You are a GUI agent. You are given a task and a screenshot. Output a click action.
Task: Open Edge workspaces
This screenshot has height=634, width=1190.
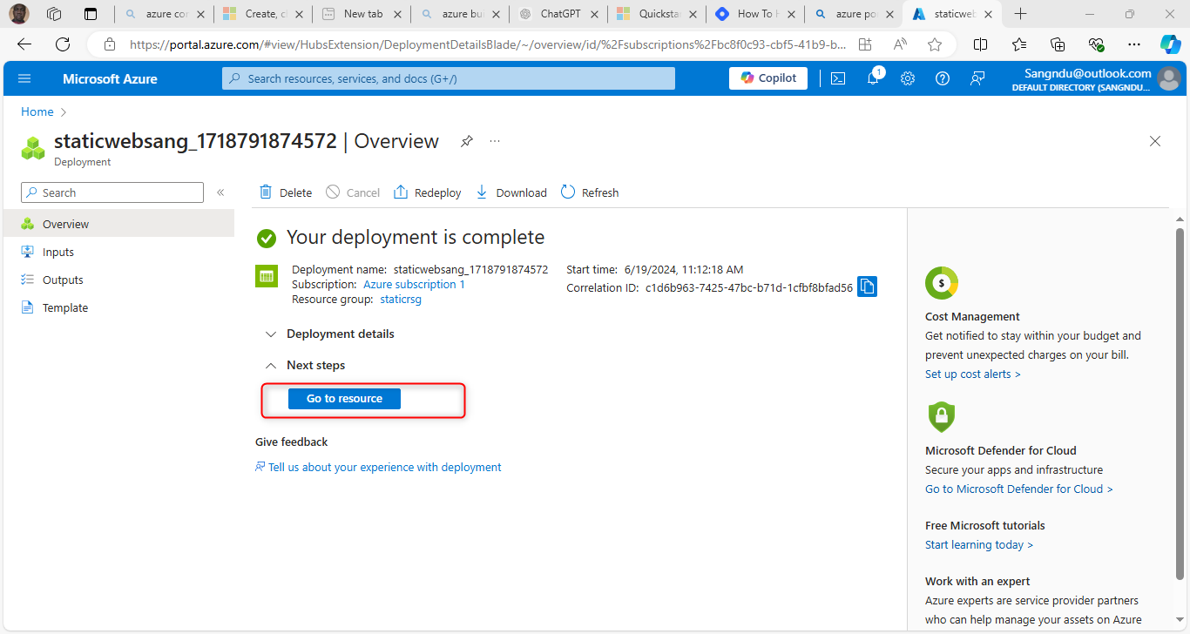click(x=54, y=14)
